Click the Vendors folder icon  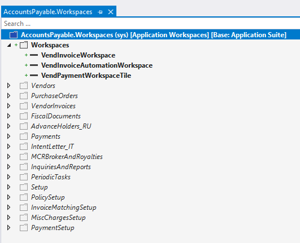point(24,86)
